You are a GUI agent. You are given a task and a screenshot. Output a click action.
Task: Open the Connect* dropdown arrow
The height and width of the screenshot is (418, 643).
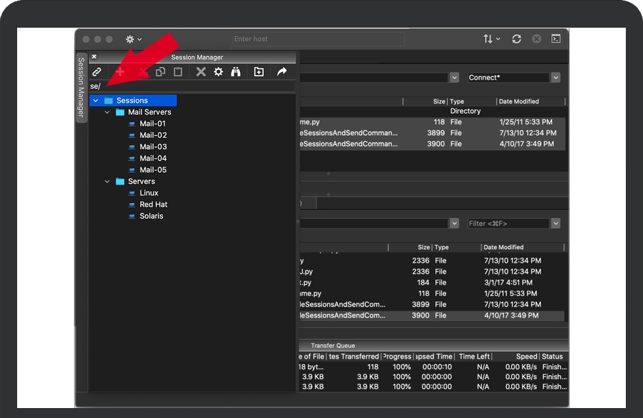pos(555,78)
